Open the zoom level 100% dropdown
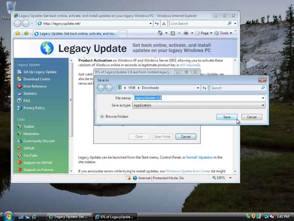This screenshot has height=221, width=294. tap(231, 178)
